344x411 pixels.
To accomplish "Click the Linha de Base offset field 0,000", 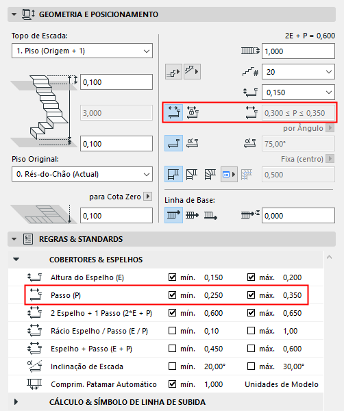I will [298, 216].
